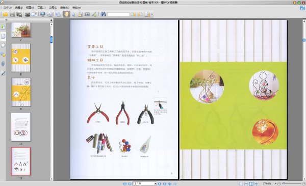Image resolution: width=306 pixels, height=186 pixels.
Task: Click the Save disk icon
Action: (12, 14)
